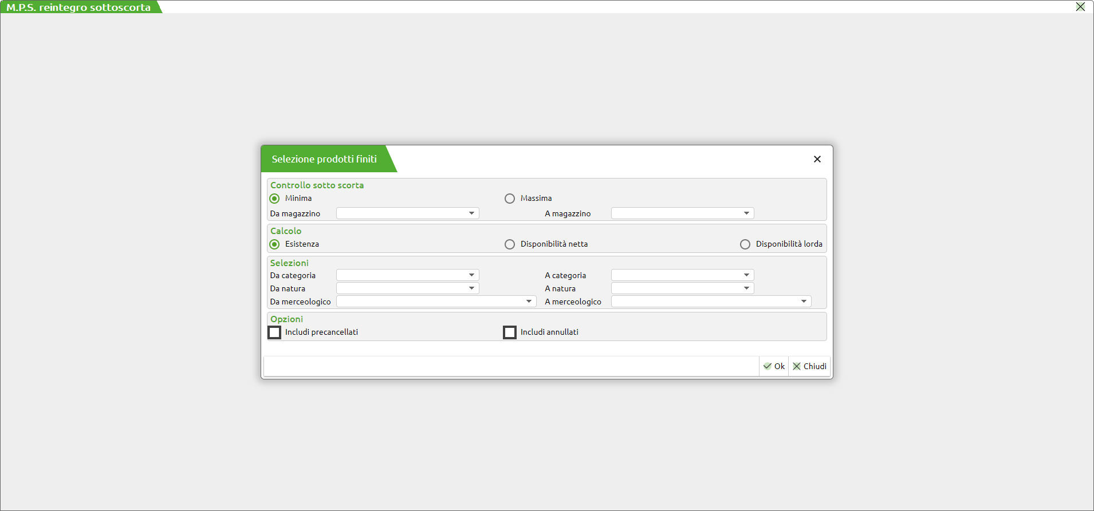Open the Da merceologico dropdown
The image size is (1094, 511).
coord(529,302)
